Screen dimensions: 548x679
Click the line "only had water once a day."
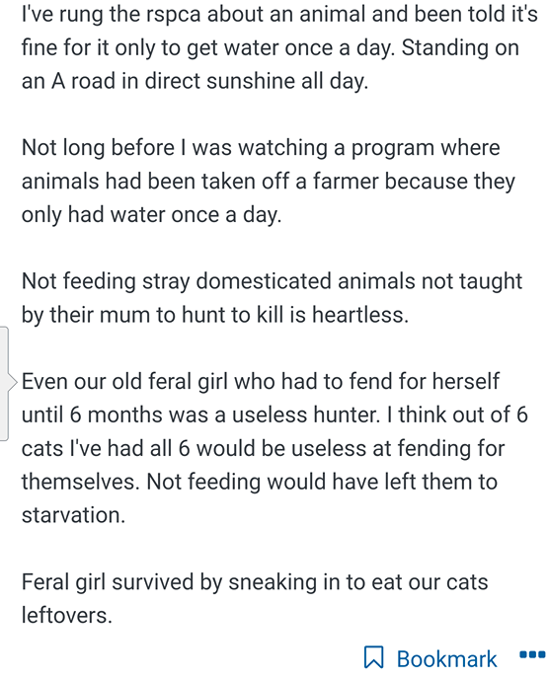tap(152, 214)
